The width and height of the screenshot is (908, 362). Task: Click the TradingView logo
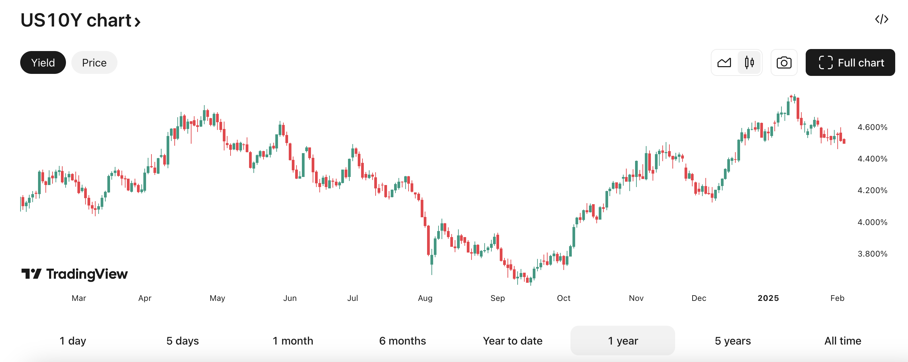pyautogui.click(x=74, y=273)
